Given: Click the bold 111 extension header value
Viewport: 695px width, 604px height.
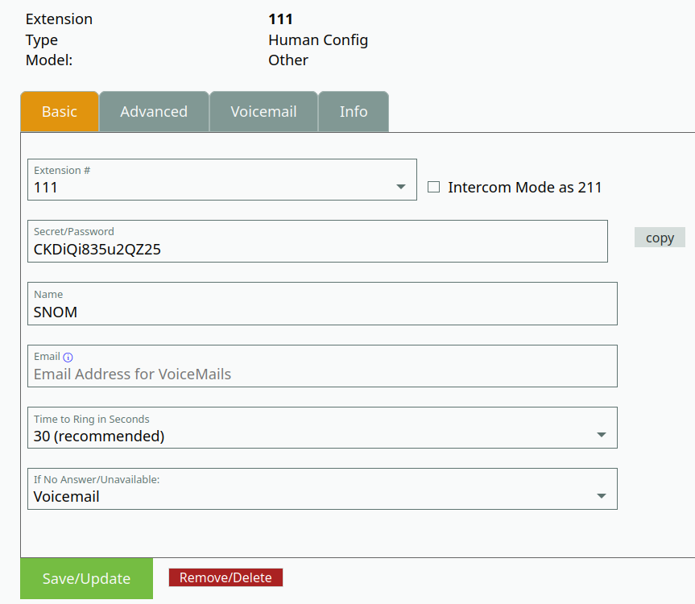Looking at the screenshot, I should pyautogui.click(x=280, y=19).
